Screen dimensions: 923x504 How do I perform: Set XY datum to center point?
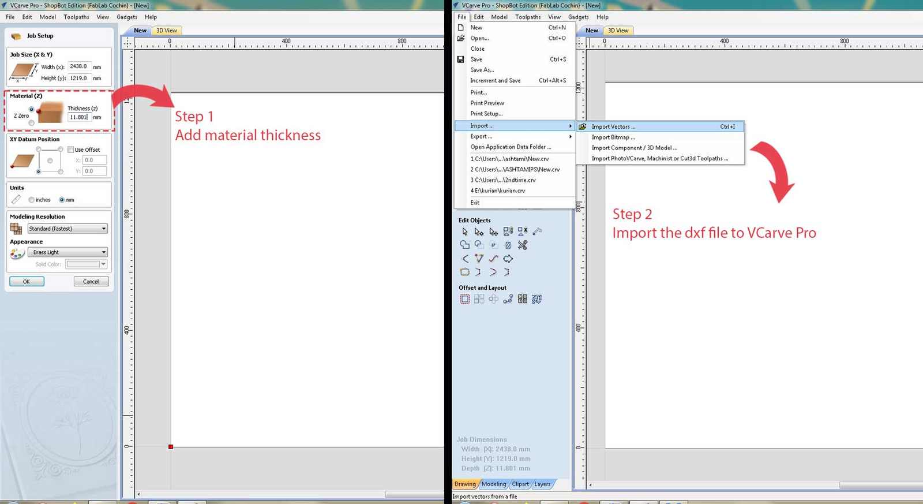tap(50, 160)
